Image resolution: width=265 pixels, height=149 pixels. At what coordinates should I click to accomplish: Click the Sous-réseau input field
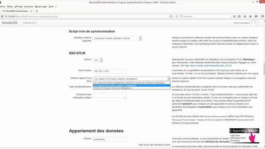[x=110, y=71]
